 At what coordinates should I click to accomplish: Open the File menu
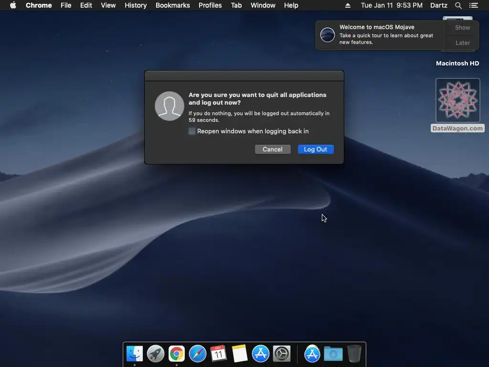point(66,5)
